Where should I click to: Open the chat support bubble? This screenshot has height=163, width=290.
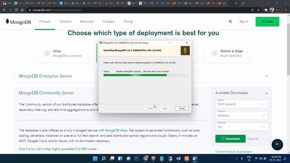277,144
